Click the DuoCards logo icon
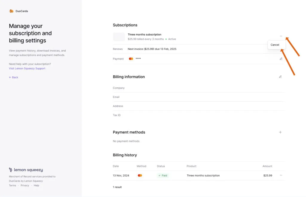The image size is (306, 197). [x=11, y=11]
